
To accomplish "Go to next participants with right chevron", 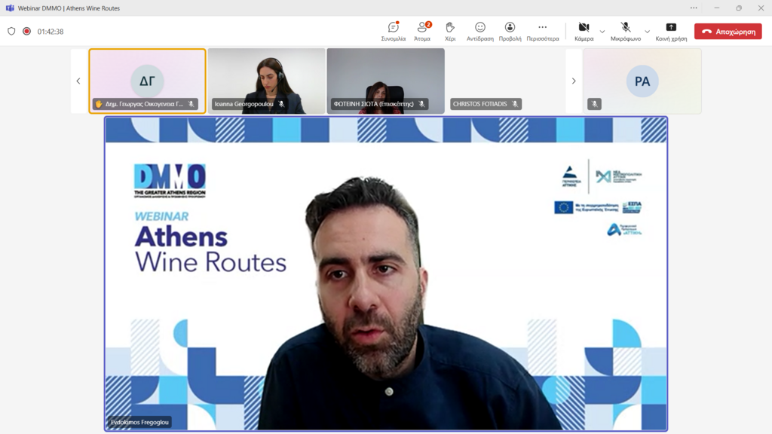I will tap(574, 81).
